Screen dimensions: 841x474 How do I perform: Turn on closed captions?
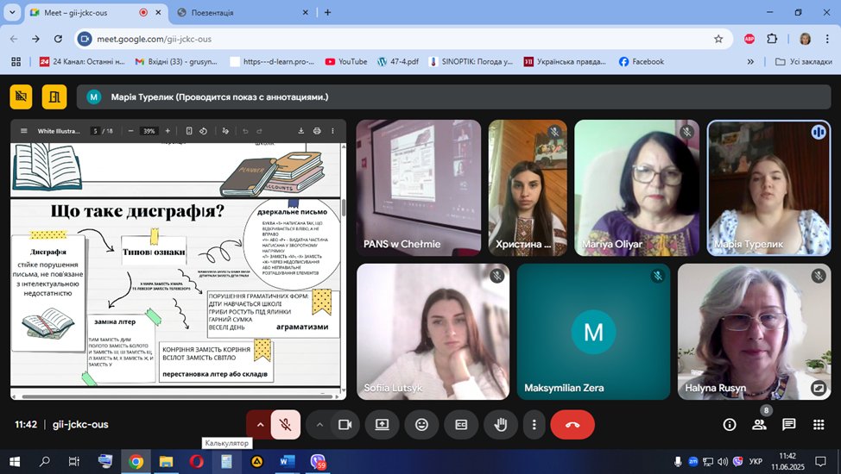[461, 424]
